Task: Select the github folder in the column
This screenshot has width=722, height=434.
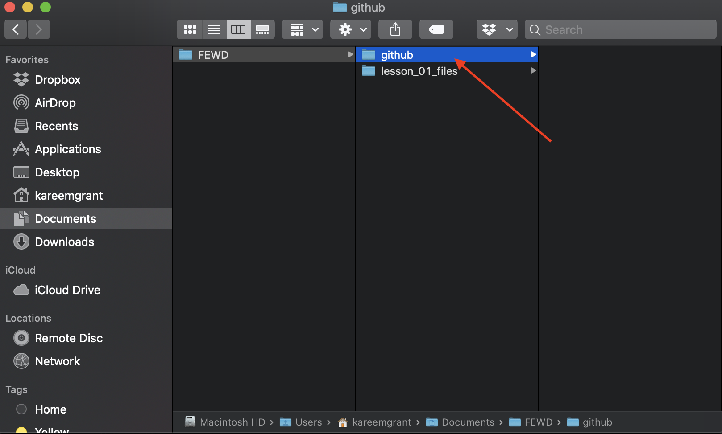Action: click(447, 55)
